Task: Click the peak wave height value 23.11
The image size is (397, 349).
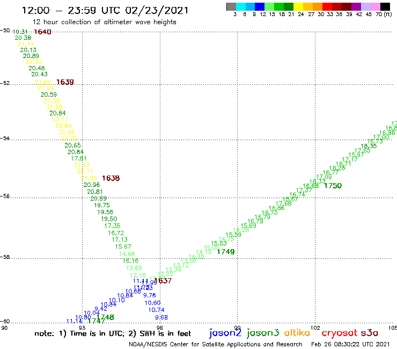Action: [60, 119]
